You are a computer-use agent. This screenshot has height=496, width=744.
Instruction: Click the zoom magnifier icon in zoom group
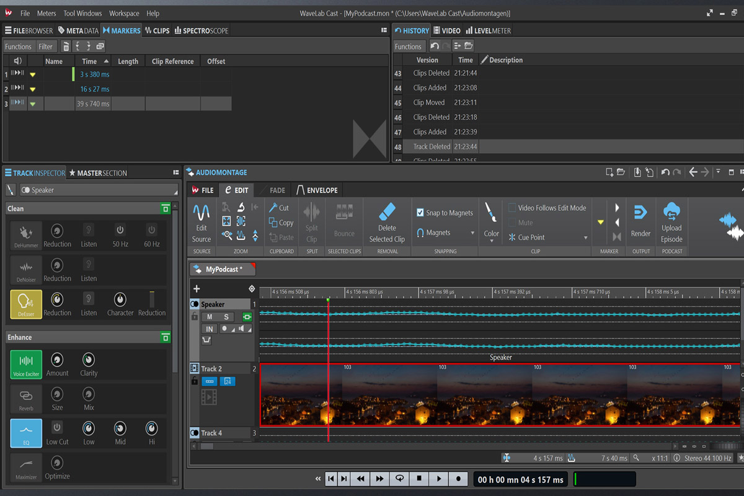coord(227,235)
